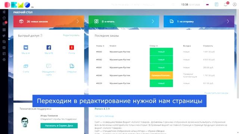Click orange status for order #0040
239x134 pixels.
tap(161, 75)
